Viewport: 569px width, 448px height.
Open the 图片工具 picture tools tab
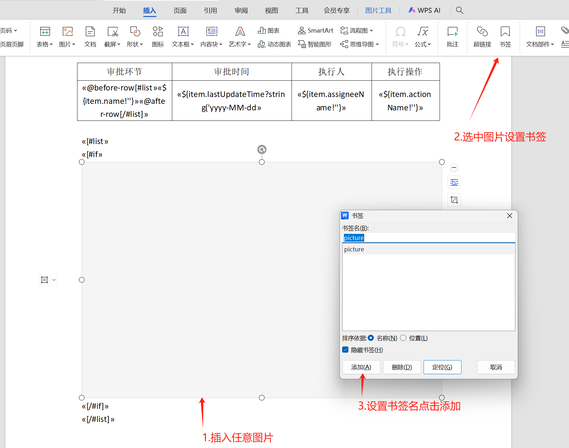coord(378,10)
